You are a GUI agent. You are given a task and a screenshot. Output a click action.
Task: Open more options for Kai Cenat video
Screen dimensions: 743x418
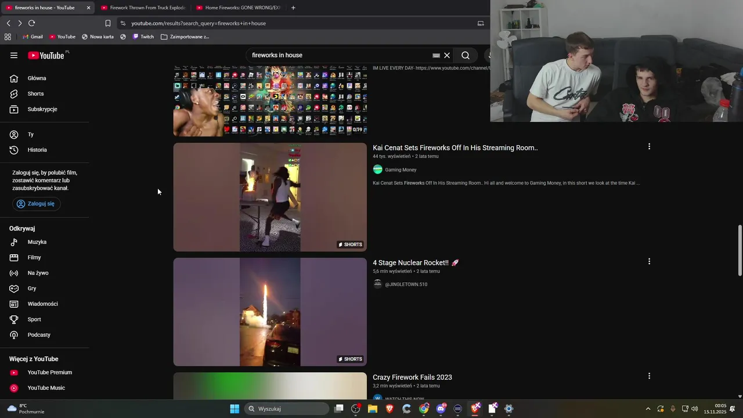649,147
